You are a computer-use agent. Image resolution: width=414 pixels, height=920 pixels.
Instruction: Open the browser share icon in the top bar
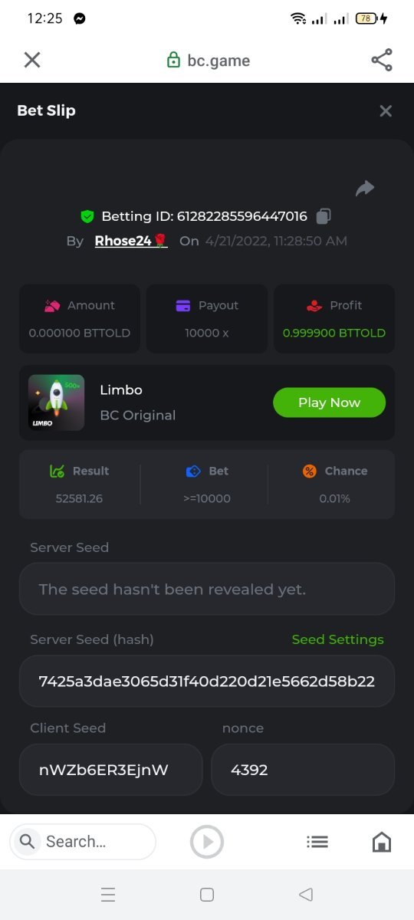[x=381, y=60]
